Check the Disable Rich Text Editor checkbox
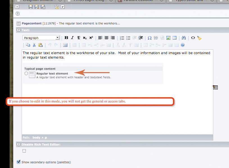This screenshot has width=229, height=168. coord(24,151)
